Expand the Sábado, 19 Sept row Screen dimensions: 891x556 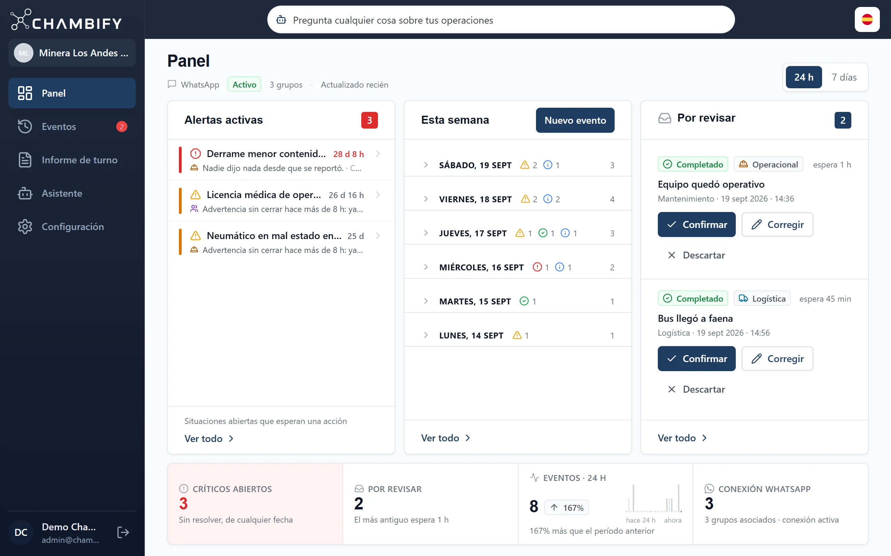pyautogui.click(x=518, y=165)
